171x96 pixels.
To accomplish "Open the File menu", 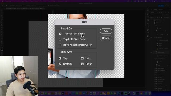I will (14, 1).
